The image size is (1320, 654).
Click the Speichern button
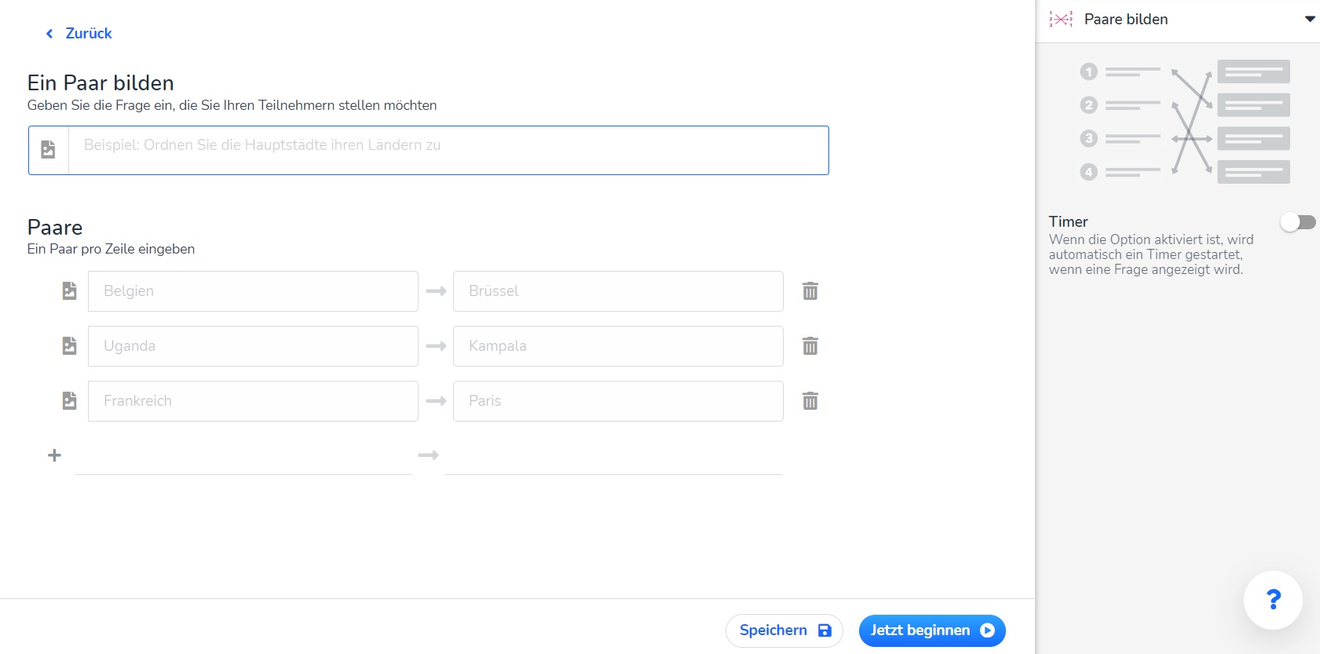[784, 630]
